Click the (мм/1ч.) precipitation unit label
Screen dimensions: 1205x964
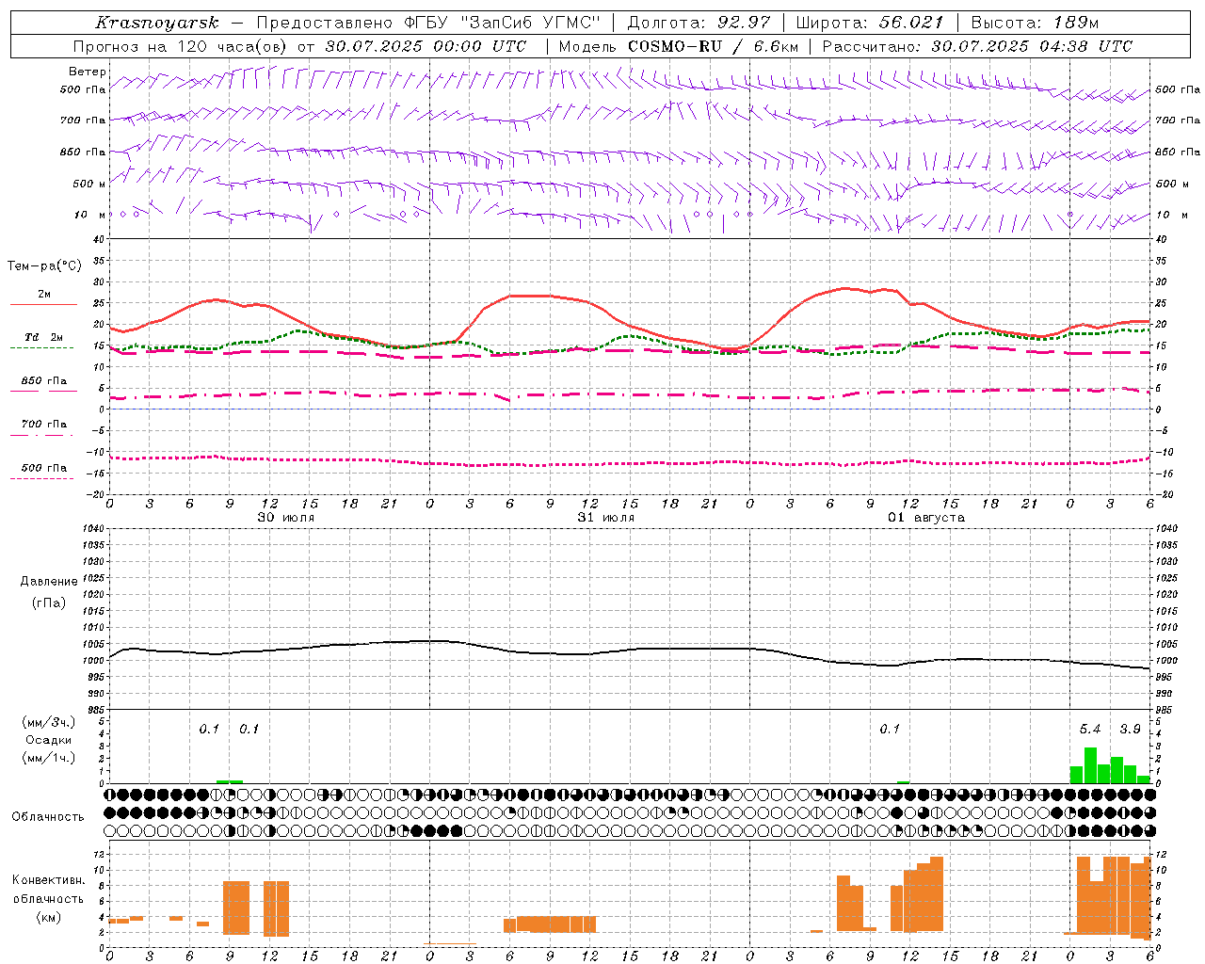tap(48, 758)
